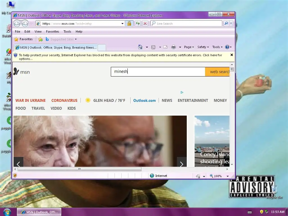288x216 pixels.
Task: Click the AdChoices triangle icon
Action: point(182,92)
